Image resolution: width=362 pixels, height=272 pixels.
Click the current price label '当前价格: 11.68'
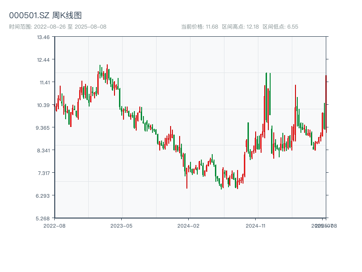(x=200, y=27)
